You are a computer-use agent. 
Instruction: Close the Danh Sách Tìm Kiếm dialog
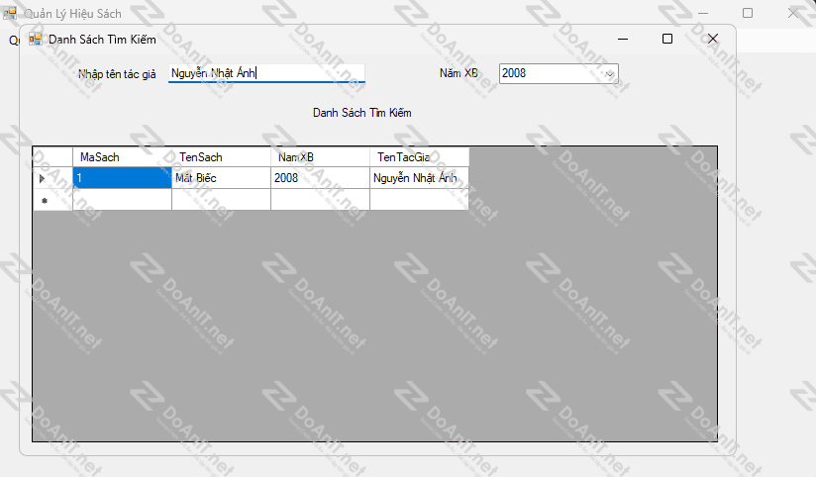click(713, 39)
